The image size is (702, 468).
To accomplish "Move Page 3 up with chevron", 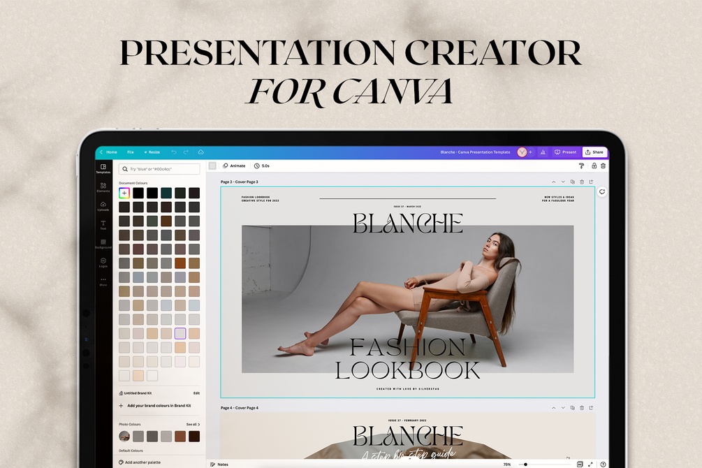I will click(x=553, y=182).
